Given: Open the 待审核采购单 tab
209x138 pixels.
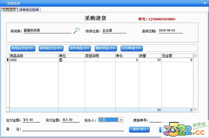Looking at the screenshot, I should [x=29, y=10].
